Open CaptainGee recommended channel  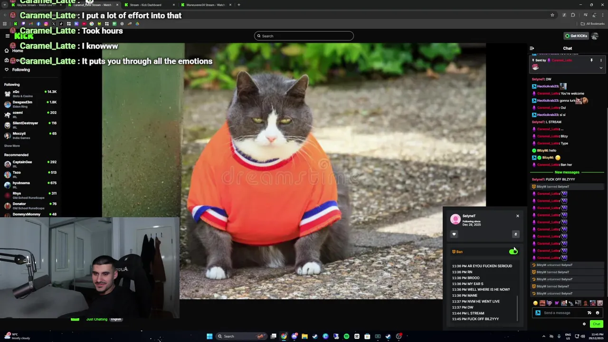(x=30, y=164)
